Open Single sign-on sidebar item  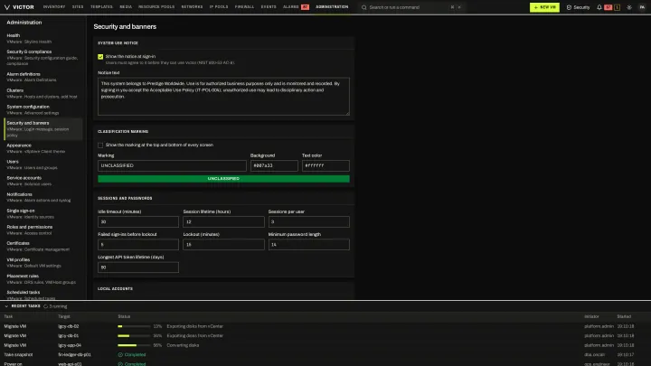[x=43, y=213]
